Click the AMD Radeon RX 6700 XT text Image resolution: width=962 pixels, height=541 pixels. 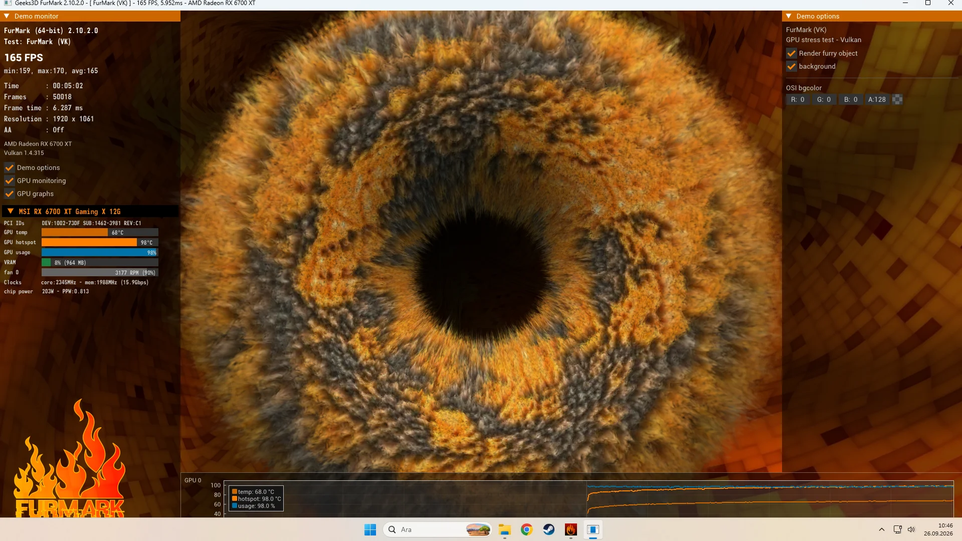click(38, 144)
